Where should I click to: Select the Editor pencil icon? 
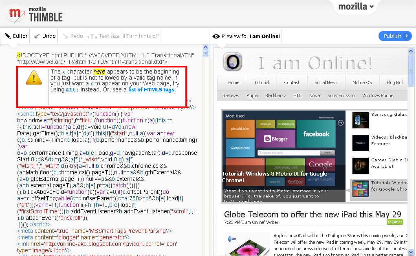pos(7,36)
